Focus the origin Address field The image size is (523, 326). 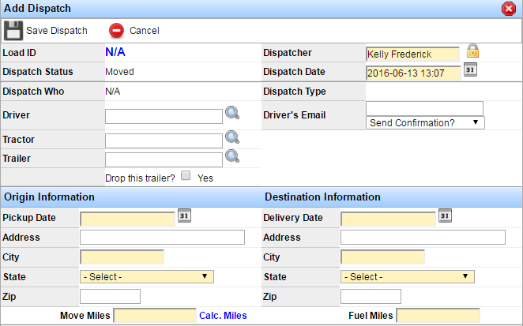[x=162, y=238]
